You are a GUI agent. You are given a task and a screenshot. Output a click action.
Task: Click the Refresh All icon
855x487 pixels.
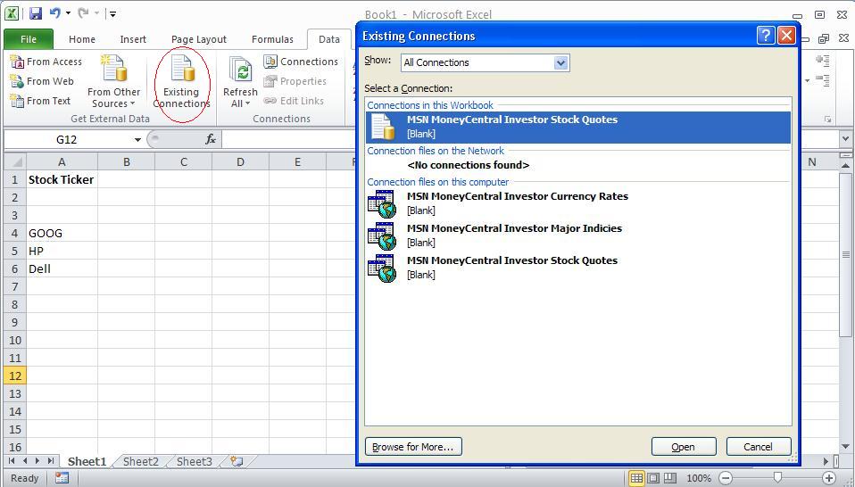(x=240, y=70)
